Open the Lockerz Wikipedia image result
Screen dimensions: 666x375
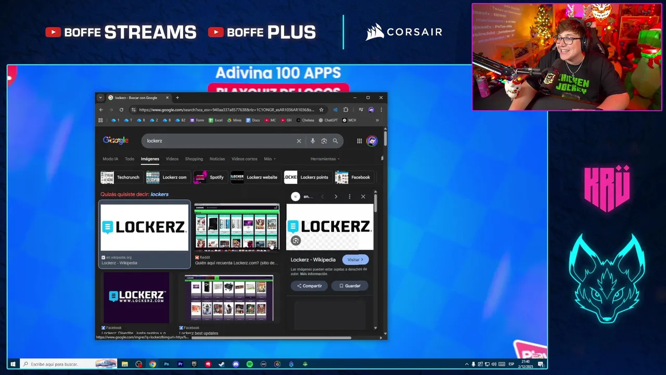[145, 228]
